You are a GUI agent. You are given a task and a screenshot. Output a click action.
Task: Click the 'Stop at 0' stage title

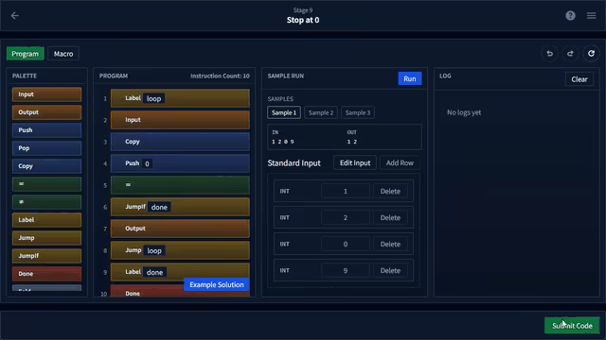tap(303, 20)
